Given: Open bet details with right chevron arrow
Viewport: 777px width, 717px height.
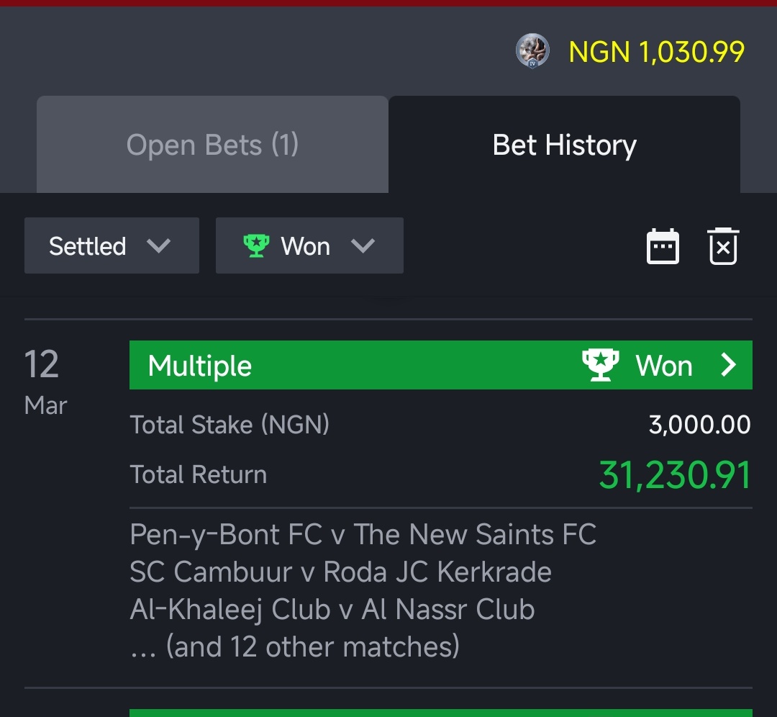Looking at the screenshot, I should point(728,365).
